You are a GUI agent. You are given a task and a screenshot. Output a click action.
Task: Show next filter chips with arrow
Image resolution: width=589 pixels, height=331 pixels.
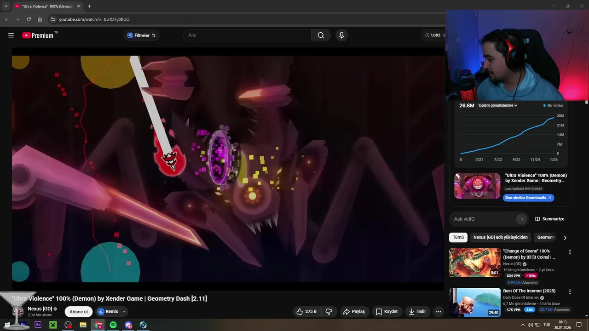pyautogui.click(x=565, y=238)
